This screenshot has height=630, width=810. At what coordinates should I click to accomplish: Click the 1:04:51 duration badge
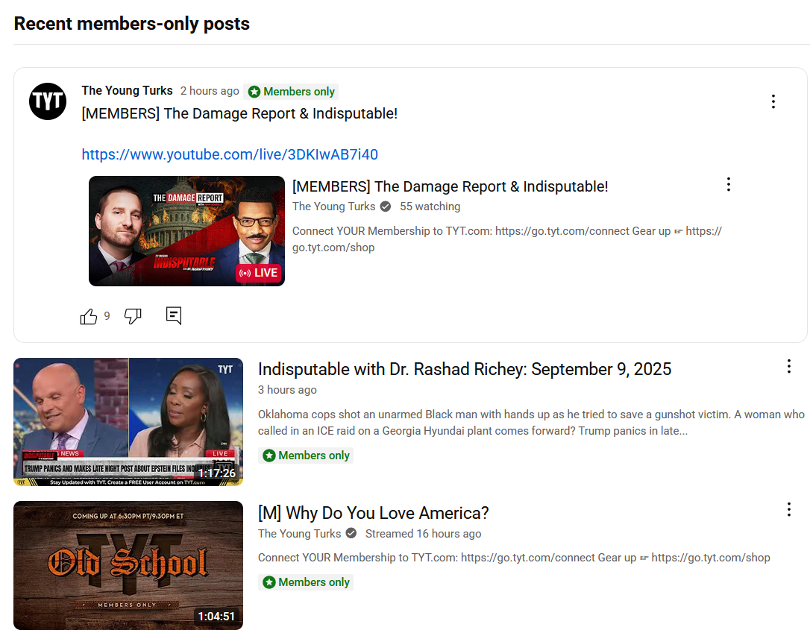pyautogui.click(x=216, y=616)
